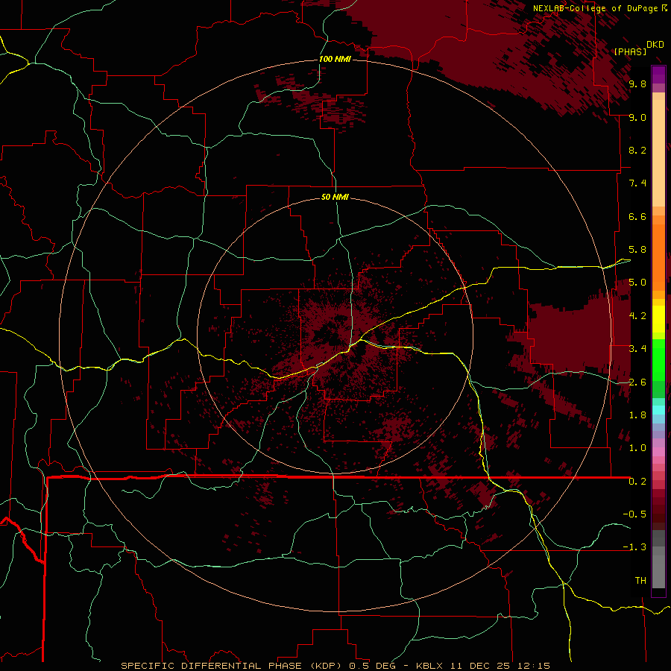Click the 5.8 scale value
The image size is (671, 671).
pyautogui.click(x=637, y=250)
